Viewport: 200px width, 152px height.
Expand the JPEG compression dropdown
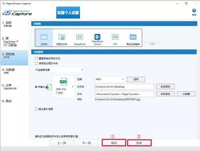(x=109, y=79)
